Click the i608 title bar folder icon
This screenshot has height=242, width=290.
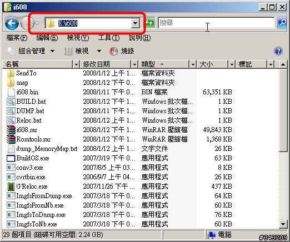point(8,7)
